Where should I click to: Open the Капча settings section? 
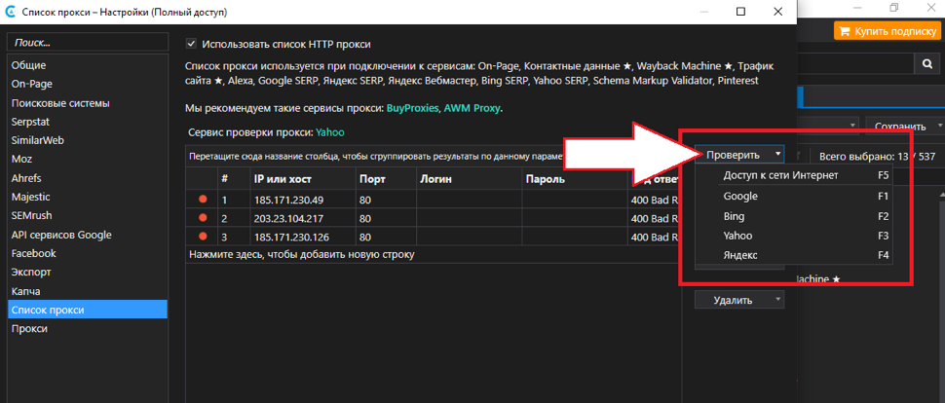point(26,291)
